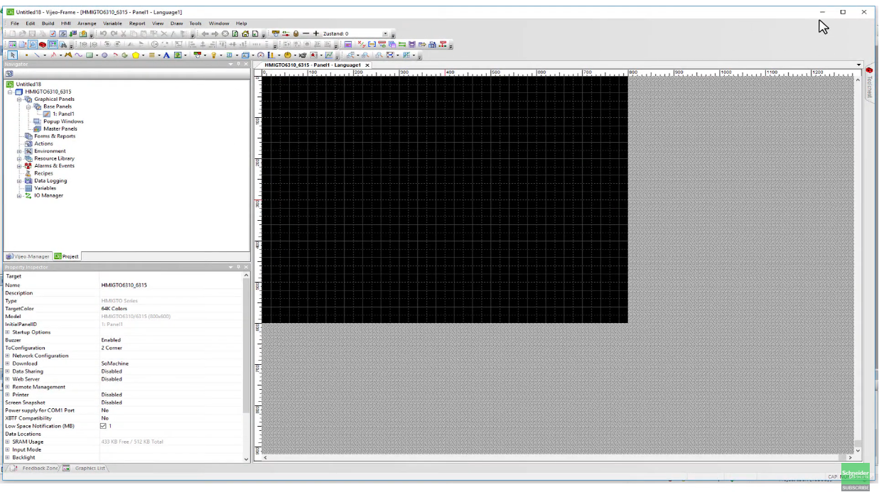The height and width of the screenshot is (492, 879).
Task: Switch to the Vijeo-Manager tab
Action: pyautogui.click(x=28, y=256)
